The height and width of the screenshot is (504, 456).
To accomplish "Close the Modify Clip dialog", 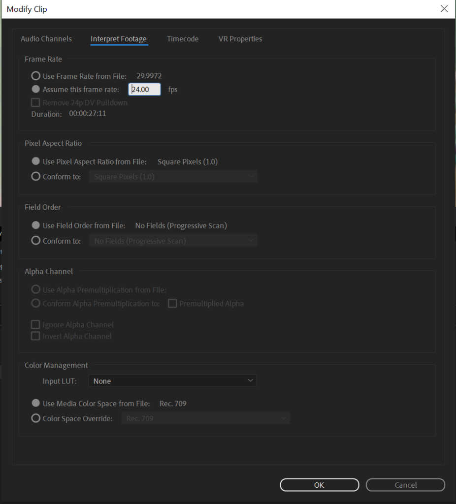I will [444, 9].
